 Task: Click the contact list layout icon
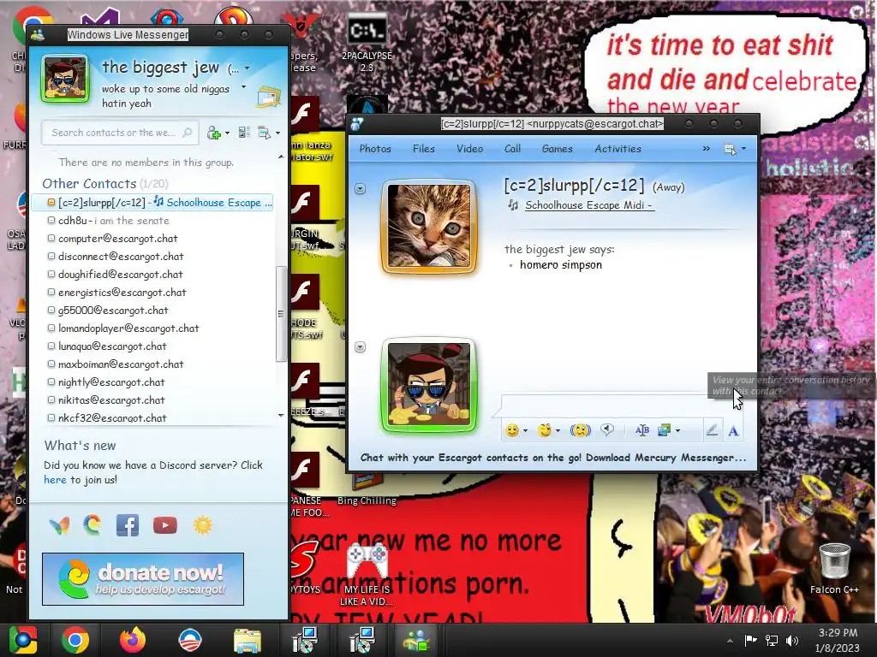pyautogui.click(x=244, y=133)
